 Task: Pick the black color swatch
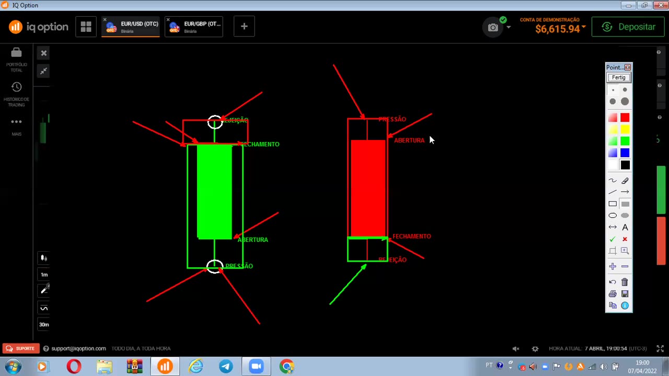625,165
